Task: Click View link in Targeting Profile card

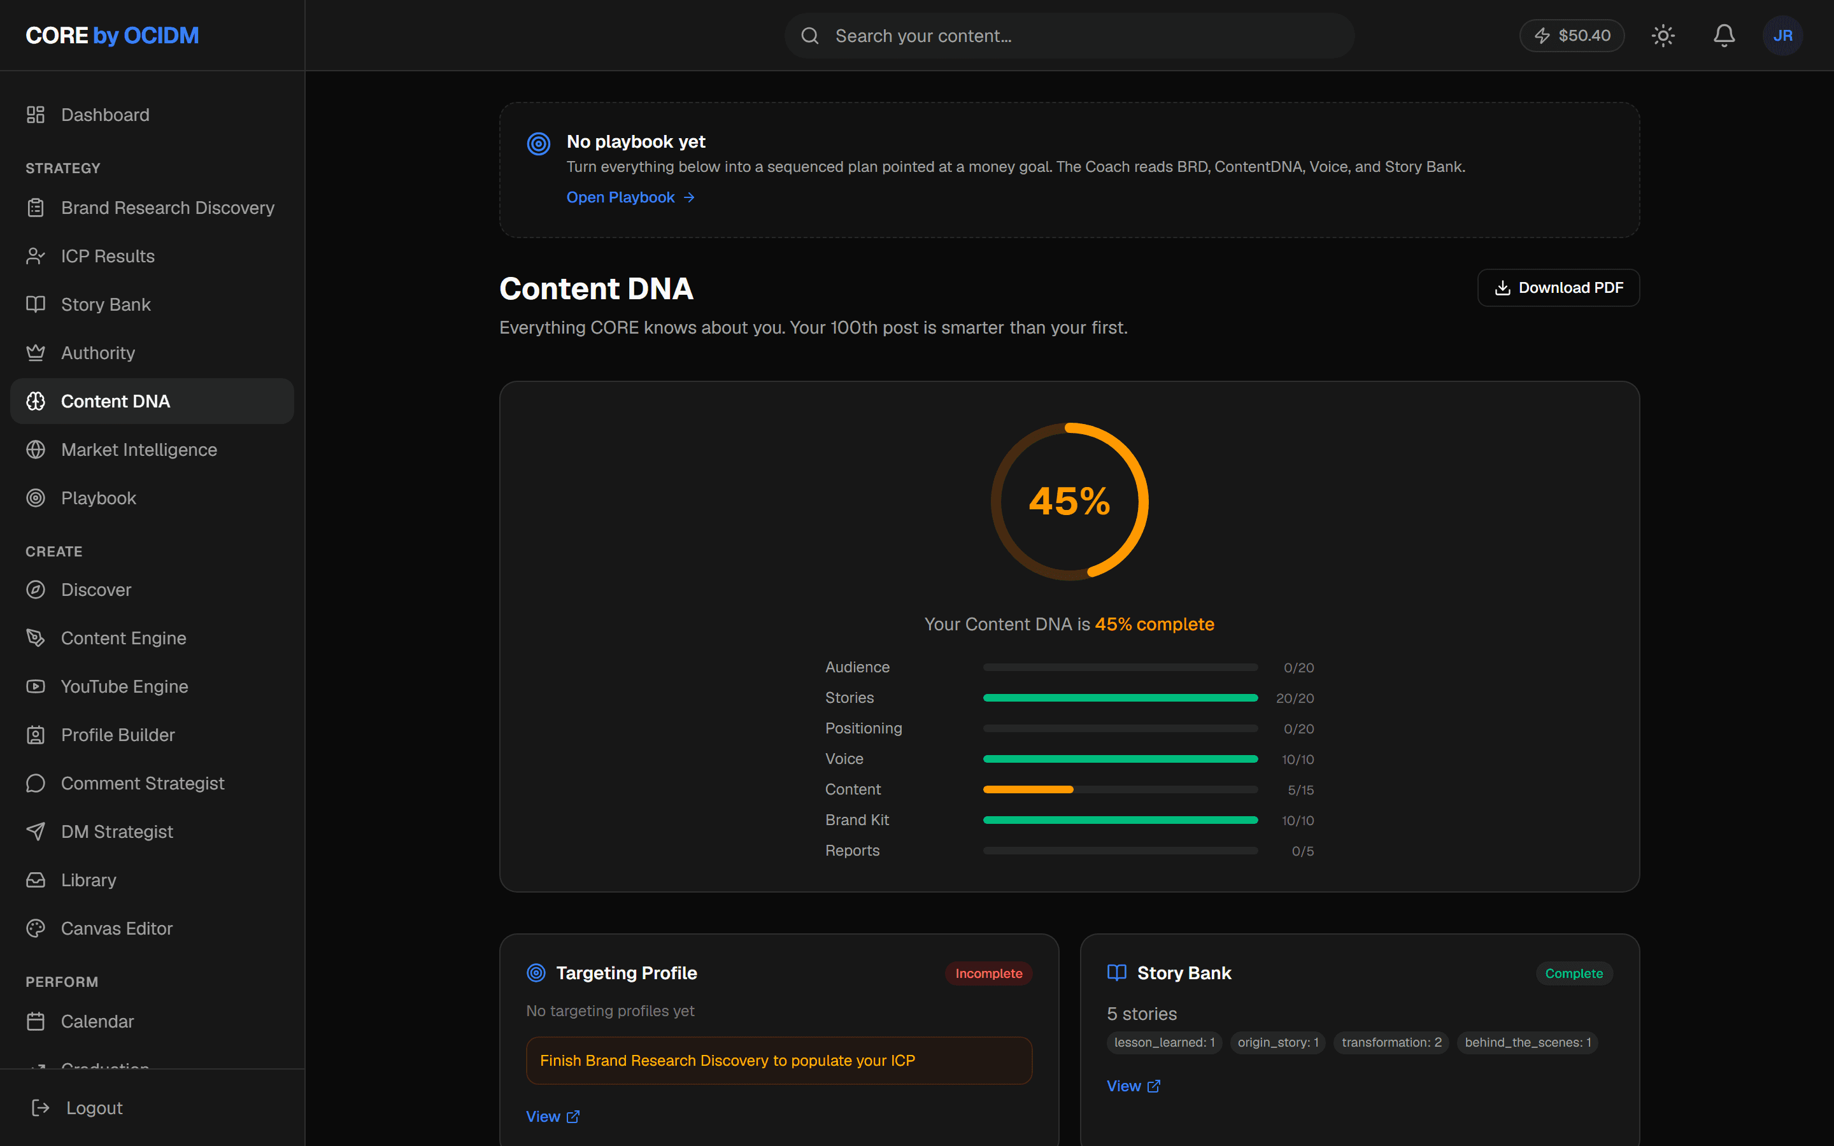Action: tap(553, 1117)
